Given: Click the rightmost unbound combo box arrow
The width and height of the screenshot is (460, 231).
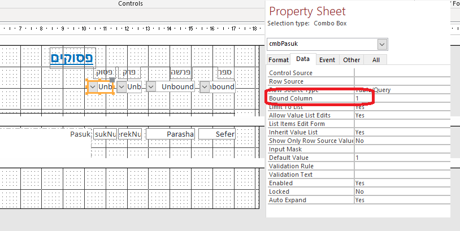Looking at the screenshot, I should click(205, 87).
